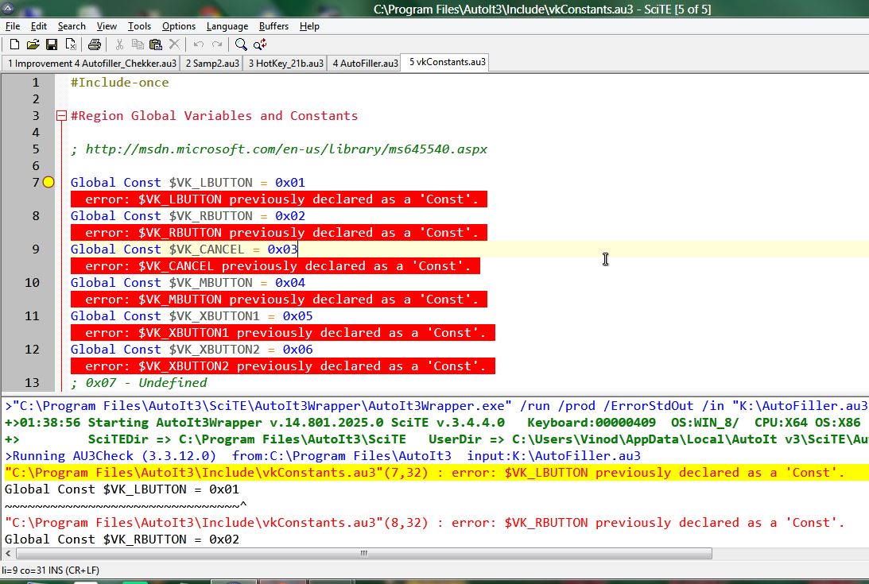Close the current buffer via toolbar icon

coord(71,44)
